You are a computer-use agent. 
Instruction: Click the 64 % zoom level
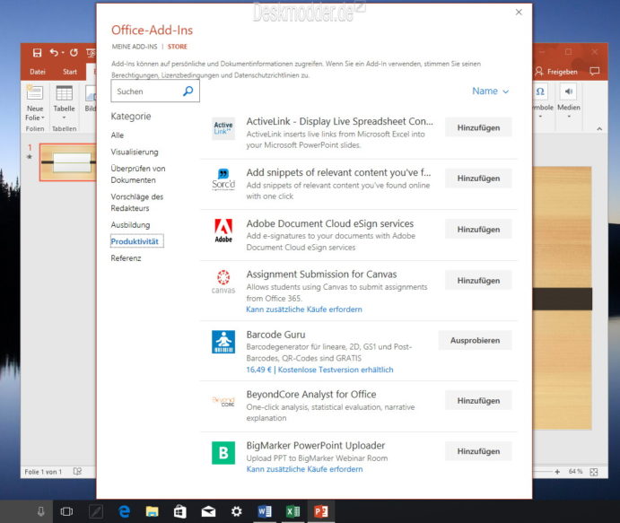[576, 472]
